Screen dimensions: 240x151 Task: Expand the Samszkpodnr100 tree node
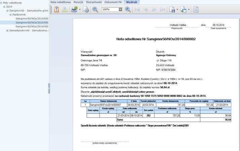click(7, 31)
